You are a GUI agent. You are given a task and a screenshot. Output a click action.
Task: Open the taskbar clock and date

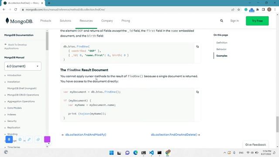266,153
